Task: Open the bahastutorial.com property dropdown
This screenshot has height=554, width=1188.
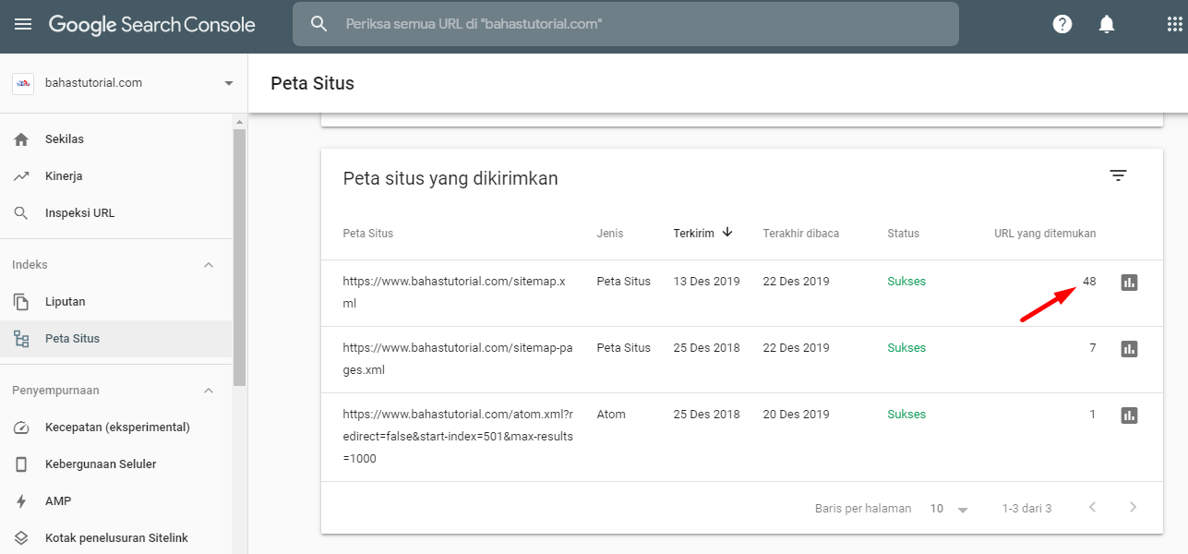Action: [x=124, y=83]
